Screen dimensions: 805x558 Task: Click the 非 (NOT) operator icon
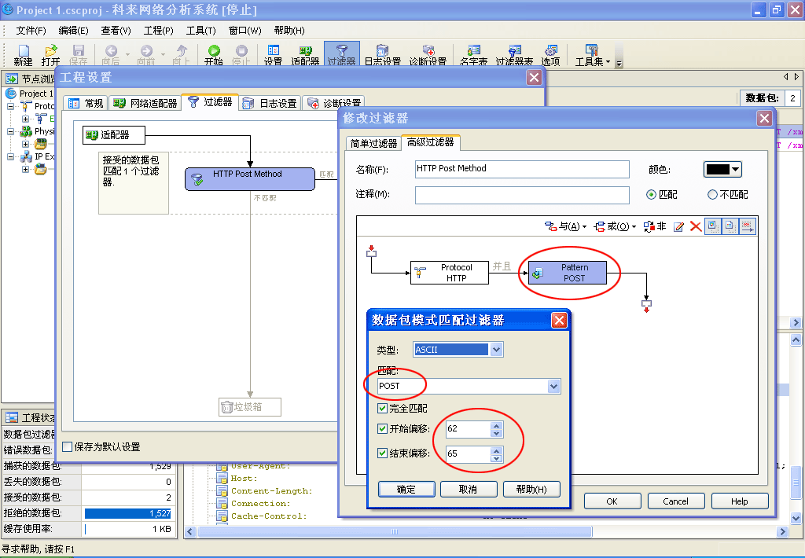pos(654,226)
